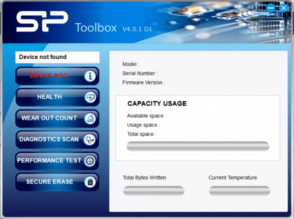Screen dimensions: 294x219
Task: Click the stethoscope icon on Diagnostics Scan
Action: [x=89, y=140]
